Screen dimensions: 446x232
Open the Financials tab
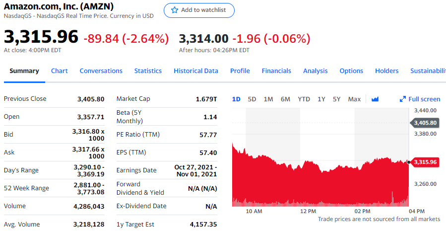pos(276,71)
